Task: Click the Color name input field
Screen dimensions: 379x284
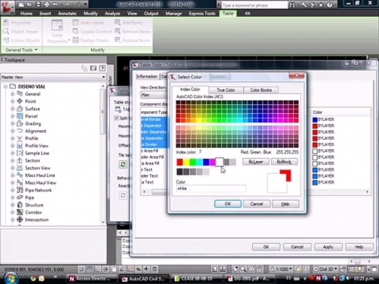Action: tap(211, 189)
